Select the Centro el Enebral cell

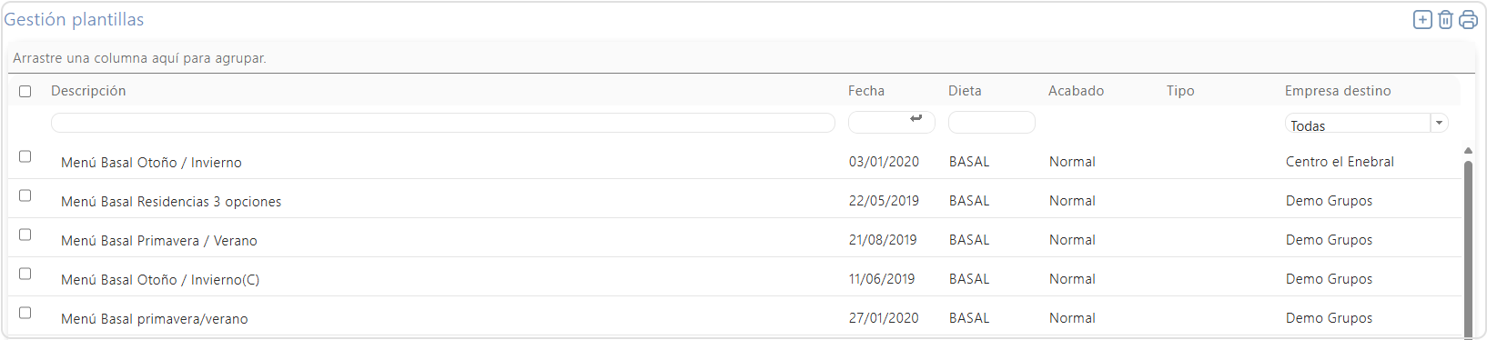click(1340, 162)
